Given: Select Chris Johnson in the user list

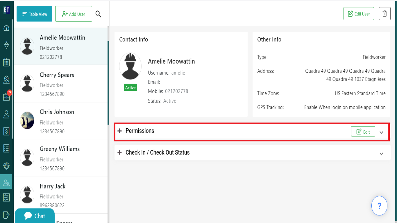Looking at the screenshot, I should click(61, 121).
